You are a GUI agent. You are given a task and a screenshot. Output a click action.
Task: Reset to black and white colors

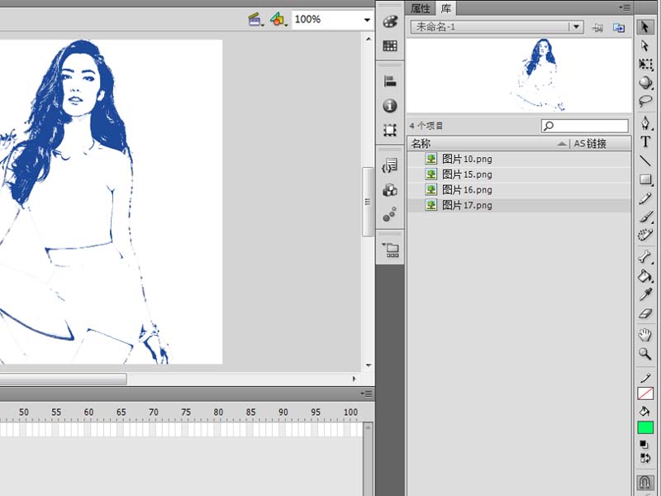point(644,444)
